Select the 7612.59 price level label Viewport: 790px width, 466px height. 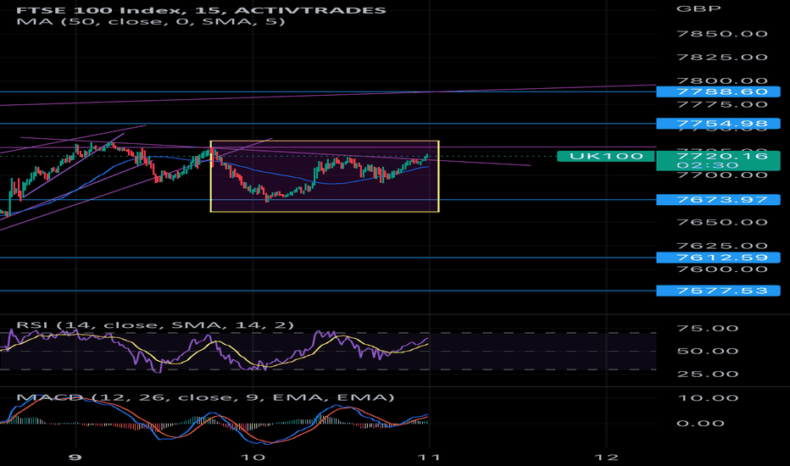[719, 258]
